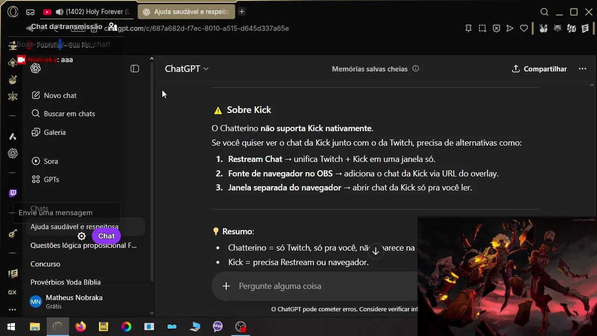Open the Concurso chat
This screenshot has width=597, height=336.
45,264
